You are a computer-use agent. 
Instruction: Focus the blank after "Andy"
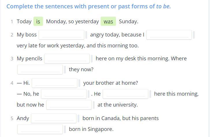(x=54, y=118)
